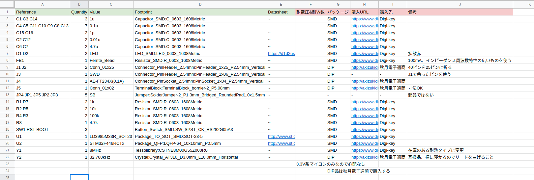Select the column D header
The width and height of the screenshot is (534, 180).
200,4
